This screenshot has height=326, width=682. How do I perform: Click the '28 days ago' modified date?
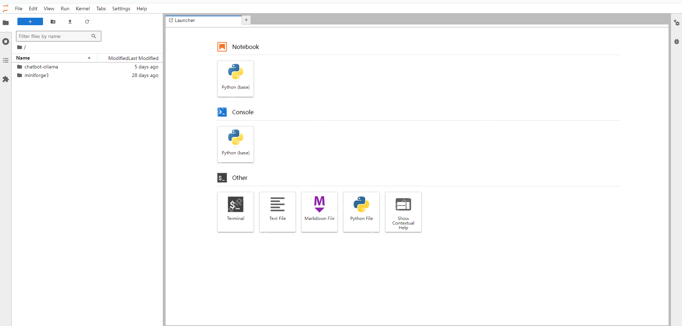(145, 75)
